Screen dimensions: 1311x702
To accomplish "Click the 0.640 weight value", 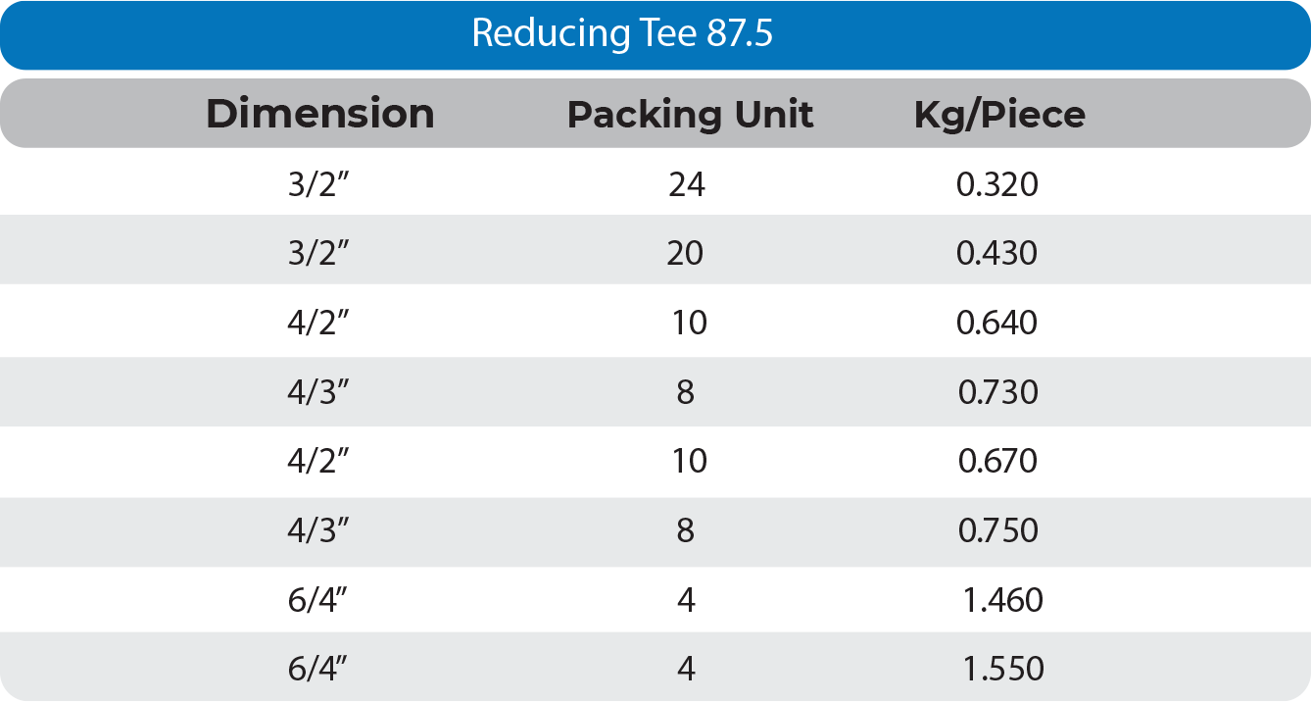I will coord(997,323).
